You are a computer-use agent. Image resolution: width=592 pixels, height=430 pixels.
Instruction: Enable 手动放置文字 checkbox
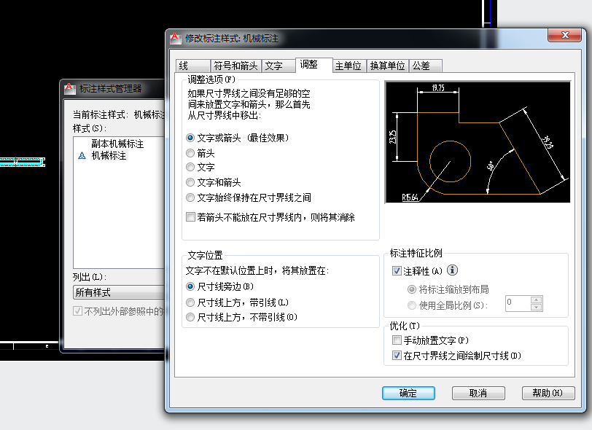tap(397, 340)
